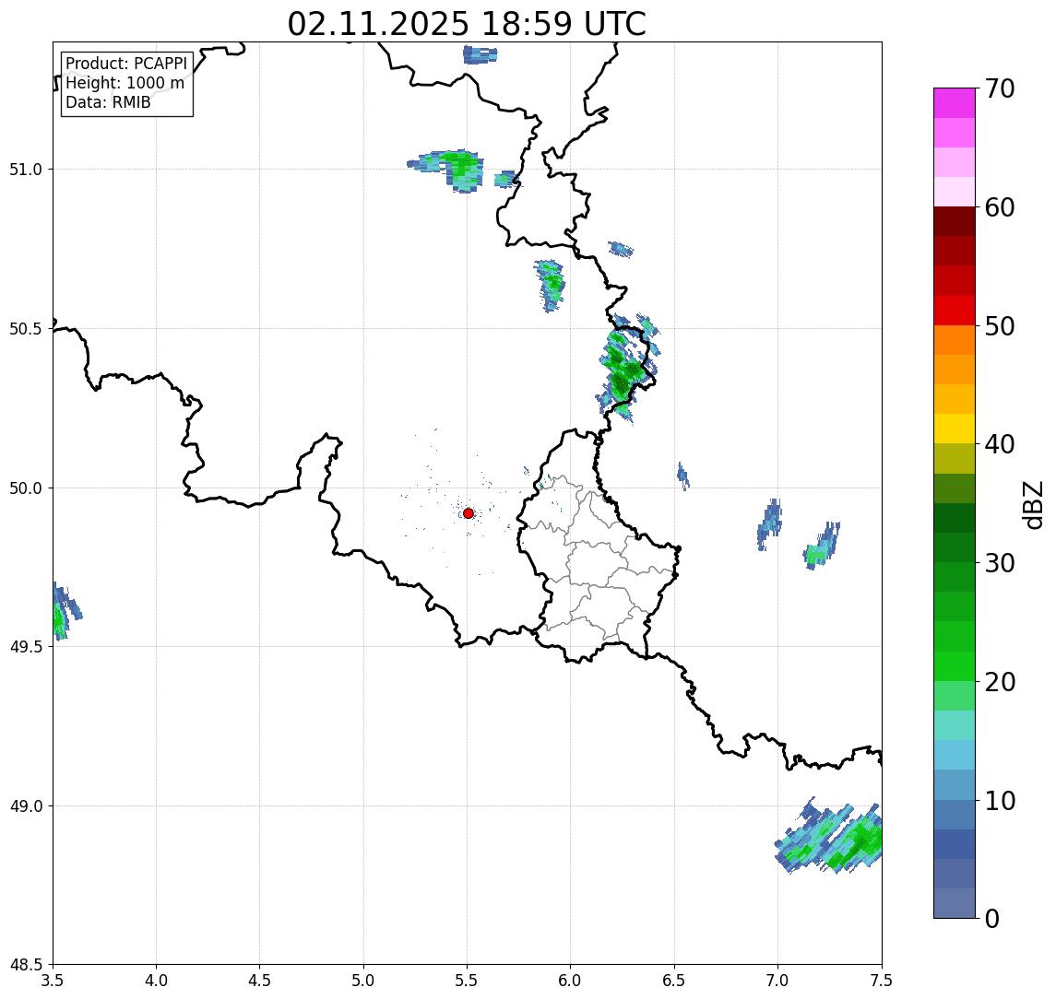This screenshot has width=1056, height=999.
Task: Click the latitude axis label 49.5
Action: pyautogui.click(x=26, y=647)
